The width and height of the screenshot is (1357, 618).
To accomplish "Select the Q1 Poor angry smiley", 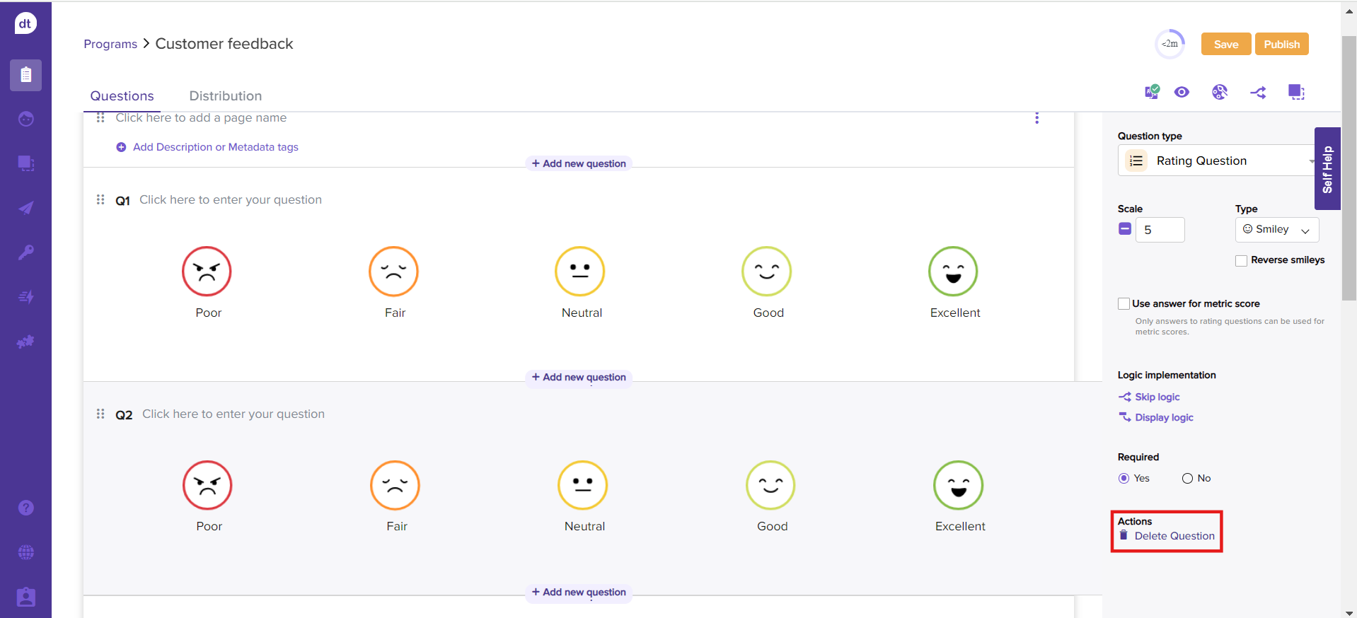I will [x=207, y=272].
